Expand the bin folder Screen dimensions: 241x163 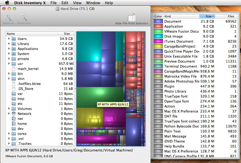pos(9,74)
